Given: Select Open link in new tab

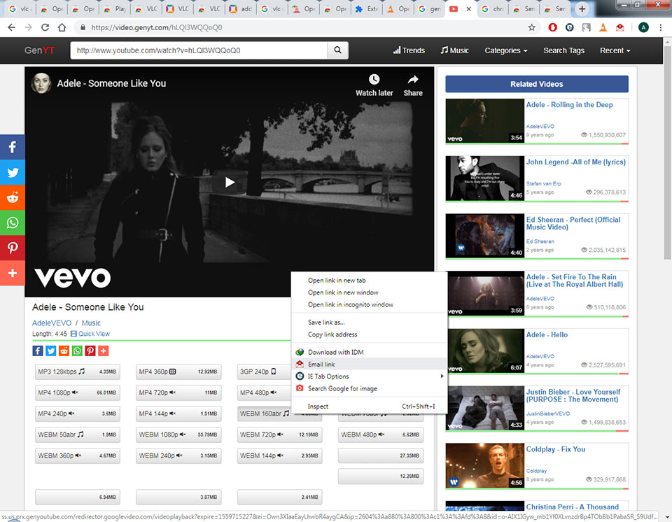Looking at the screenshot, I should [x=369, y=281].
